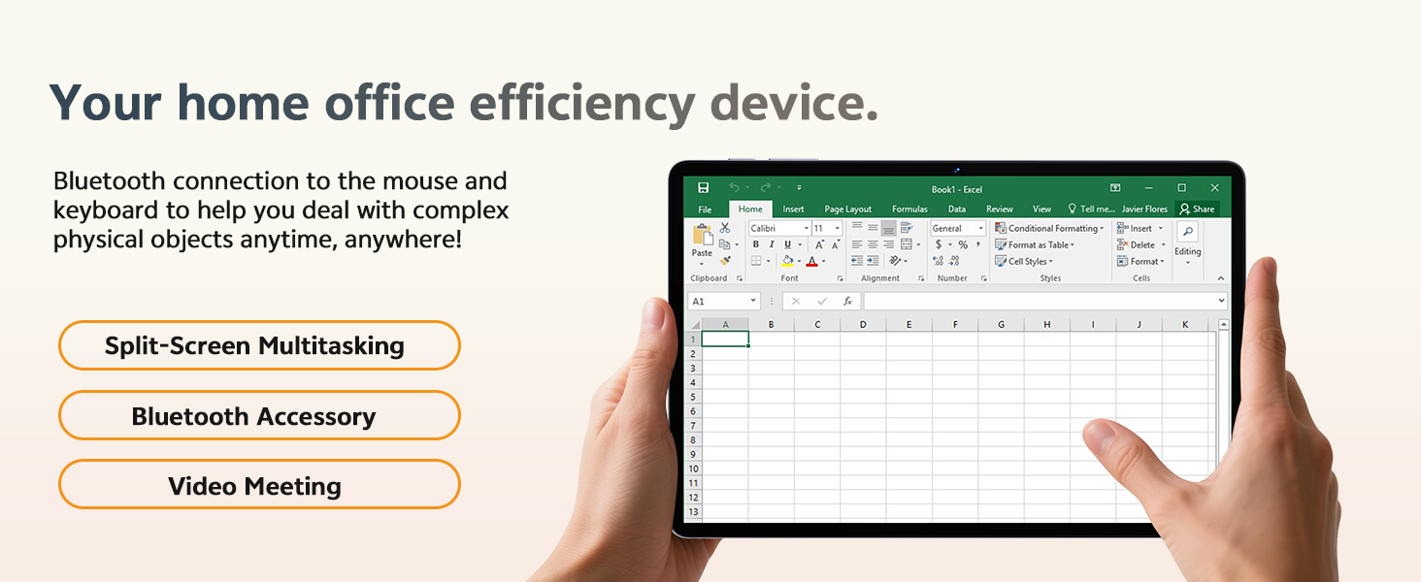Viewport: 1421px width, 582px height.
Task: Increase font size with the larger A icon
Action: point(820,244)
